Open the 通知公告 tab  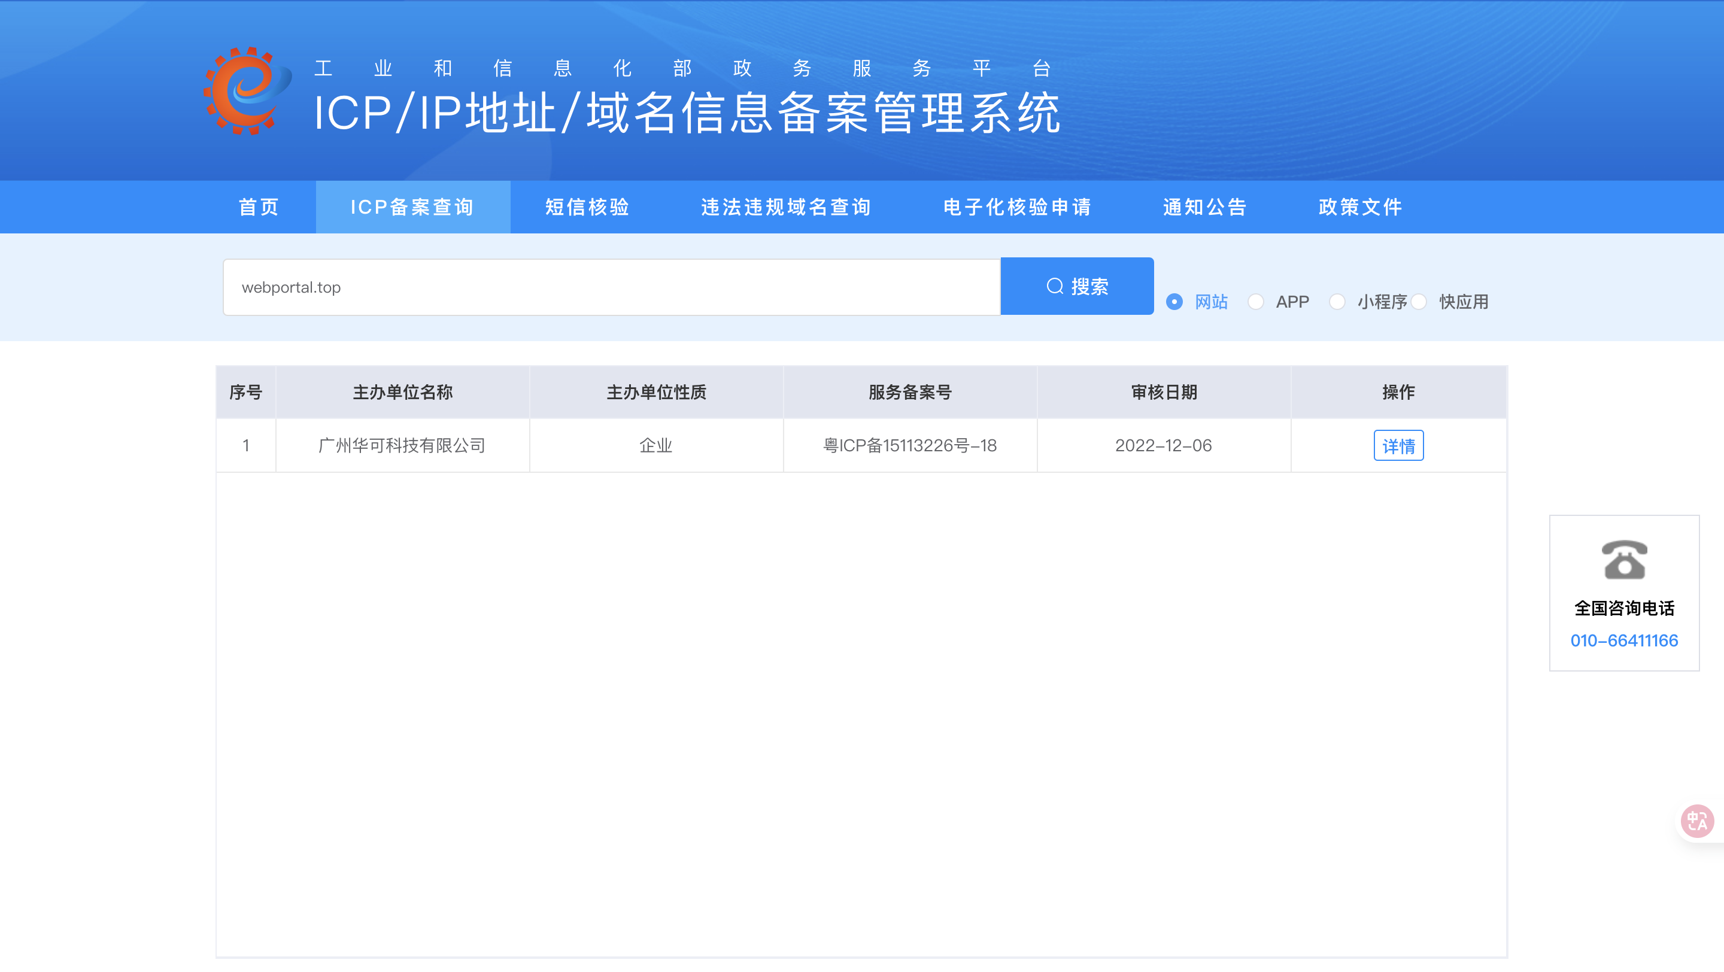click(x=1204, y=206)
